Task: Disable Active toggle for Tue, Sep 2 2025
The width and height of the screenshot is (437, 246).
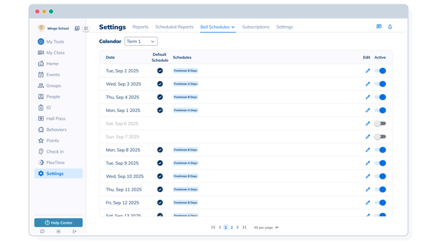Action: coord(380,71)
